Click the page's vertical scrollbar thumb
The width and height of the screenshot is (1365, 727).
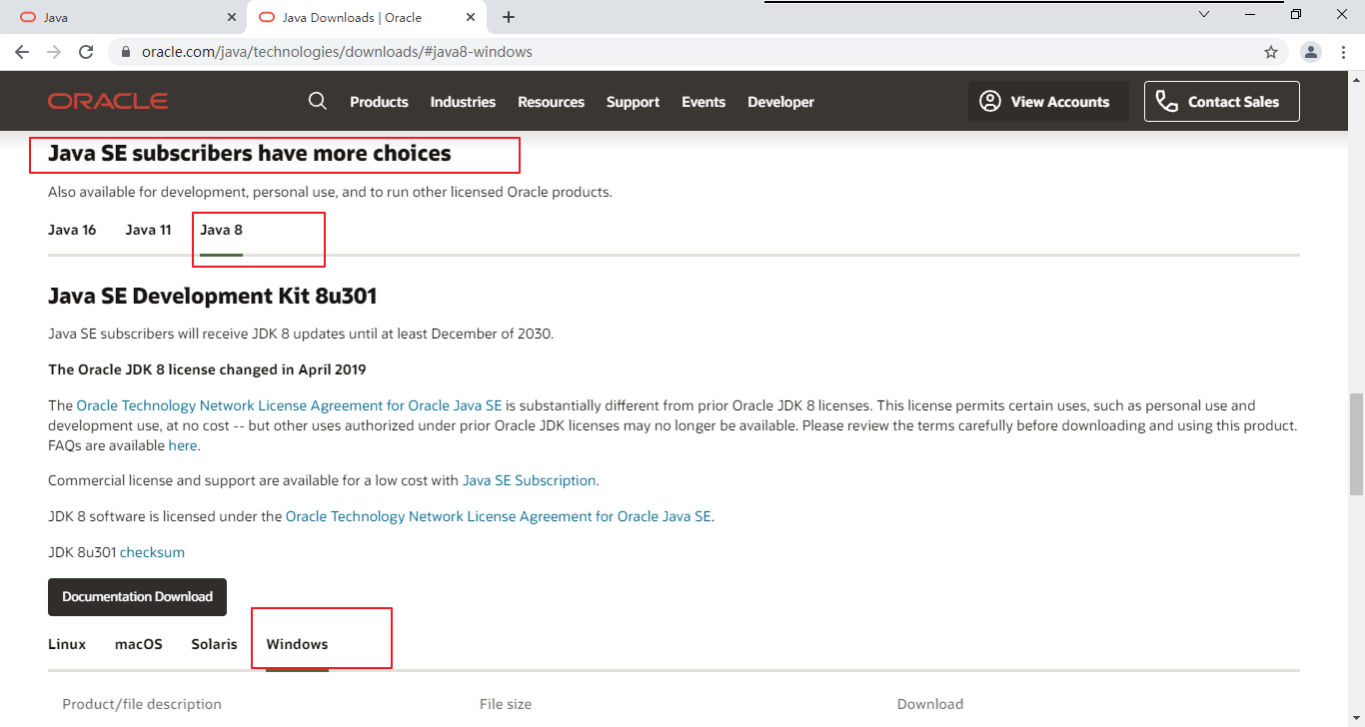point(1356,444)
